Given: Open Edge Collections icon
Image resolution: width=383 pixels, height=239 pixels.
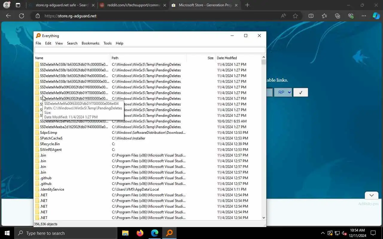Looking at the screenshot, I should coord(338,16).
